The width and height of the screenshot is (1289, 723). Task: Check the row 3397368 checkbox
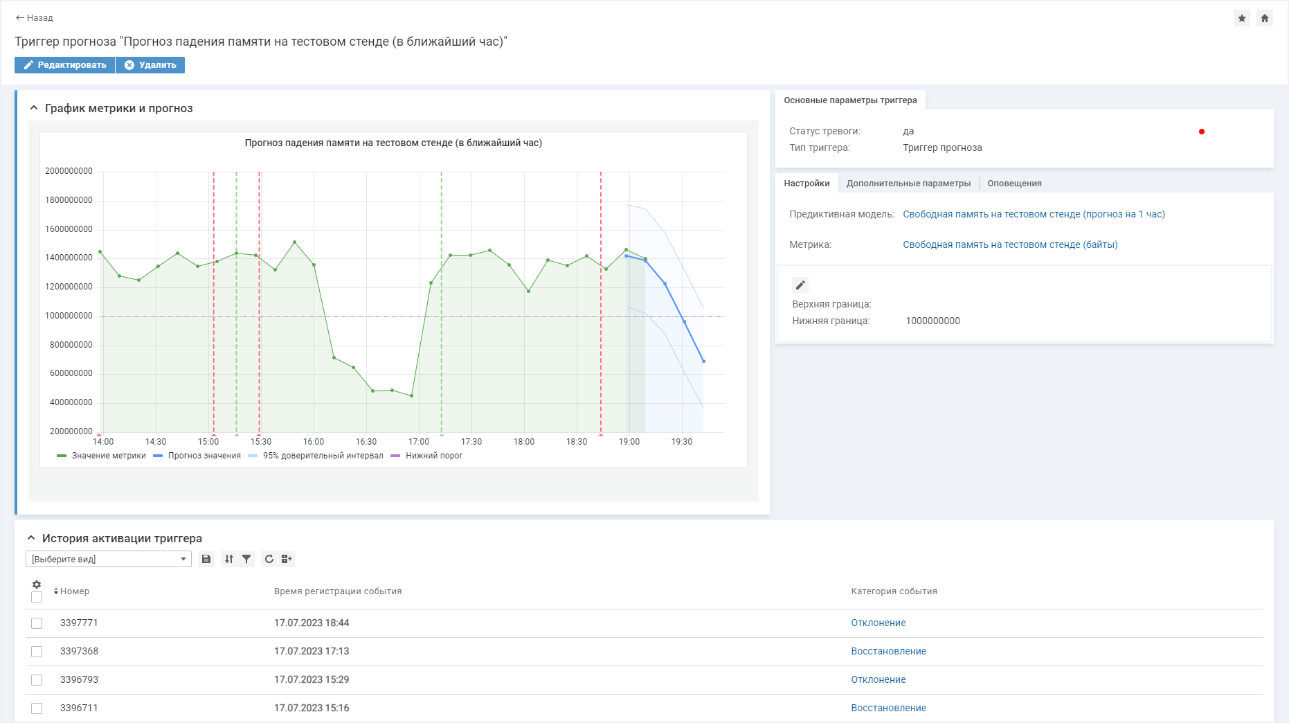click(x=37, y=652)
